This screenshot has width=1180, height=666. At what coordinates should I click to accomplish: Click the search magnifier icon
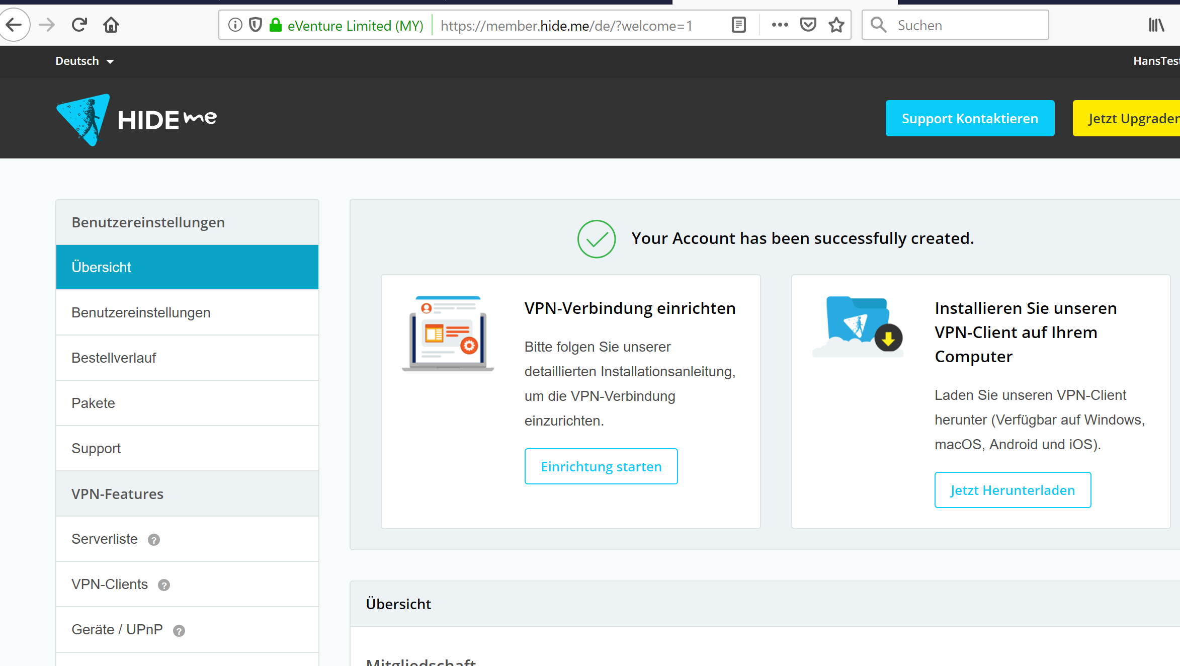tap(878, 25)
